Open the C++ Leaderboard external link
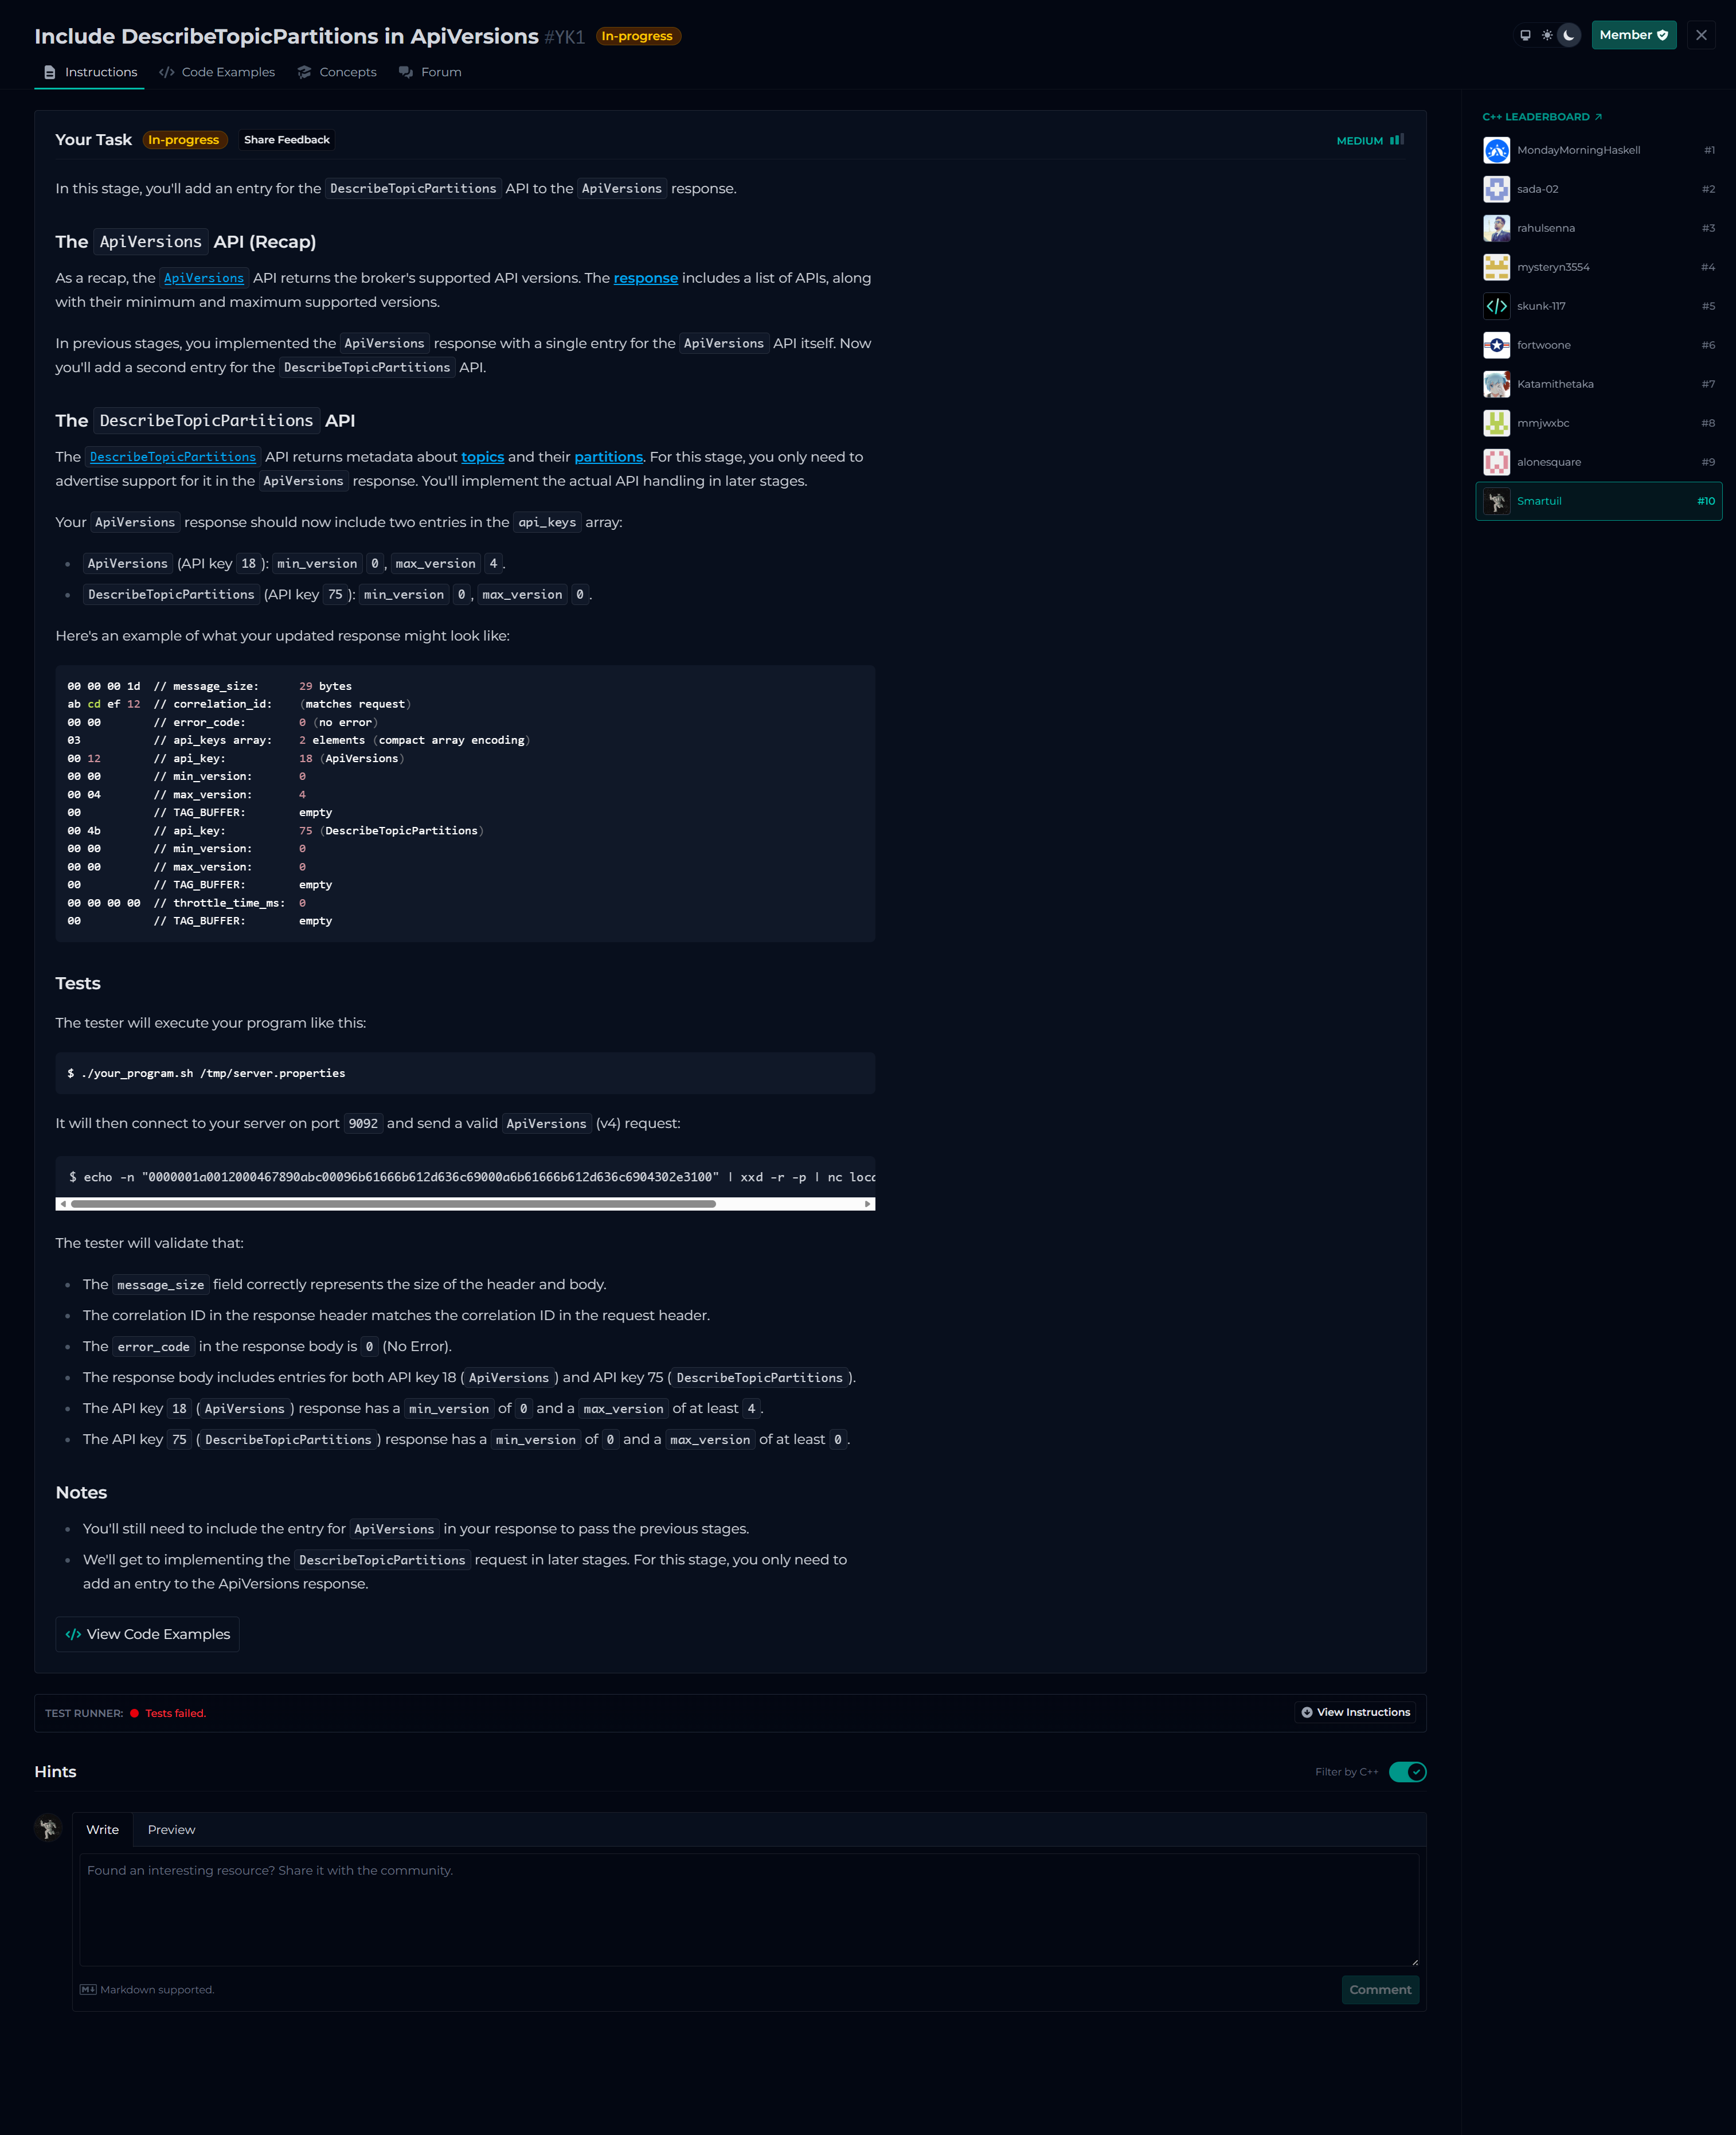Viewport: 1736px width, 2135px height. (1541, 117)
